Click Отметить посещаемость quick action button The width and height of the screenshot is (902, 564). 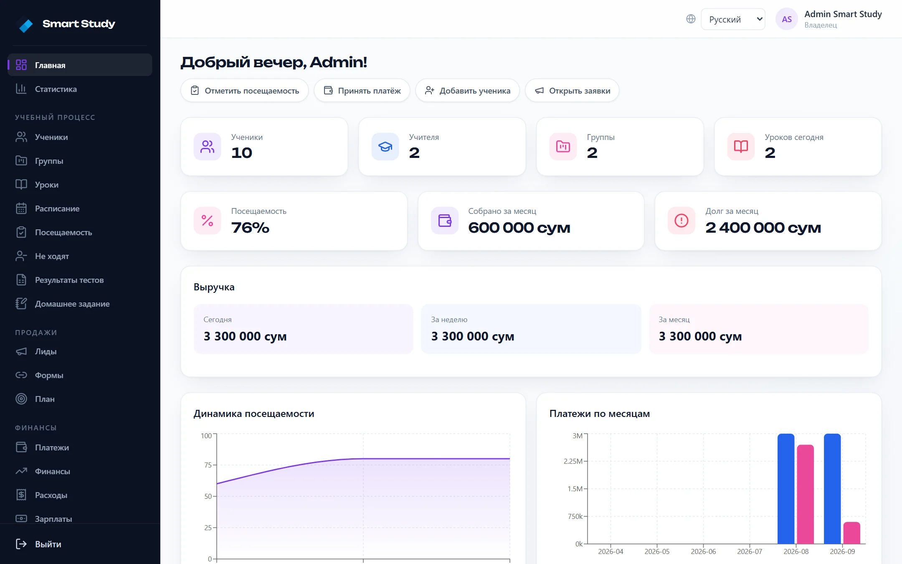pyautogui.click(x=244, y=91)
